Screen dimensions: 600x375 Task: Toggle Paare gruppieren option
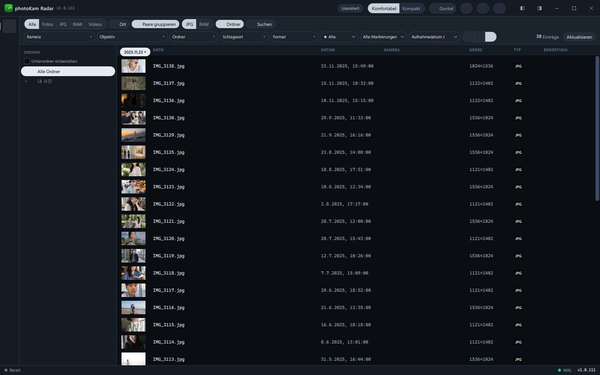point(155,24)
